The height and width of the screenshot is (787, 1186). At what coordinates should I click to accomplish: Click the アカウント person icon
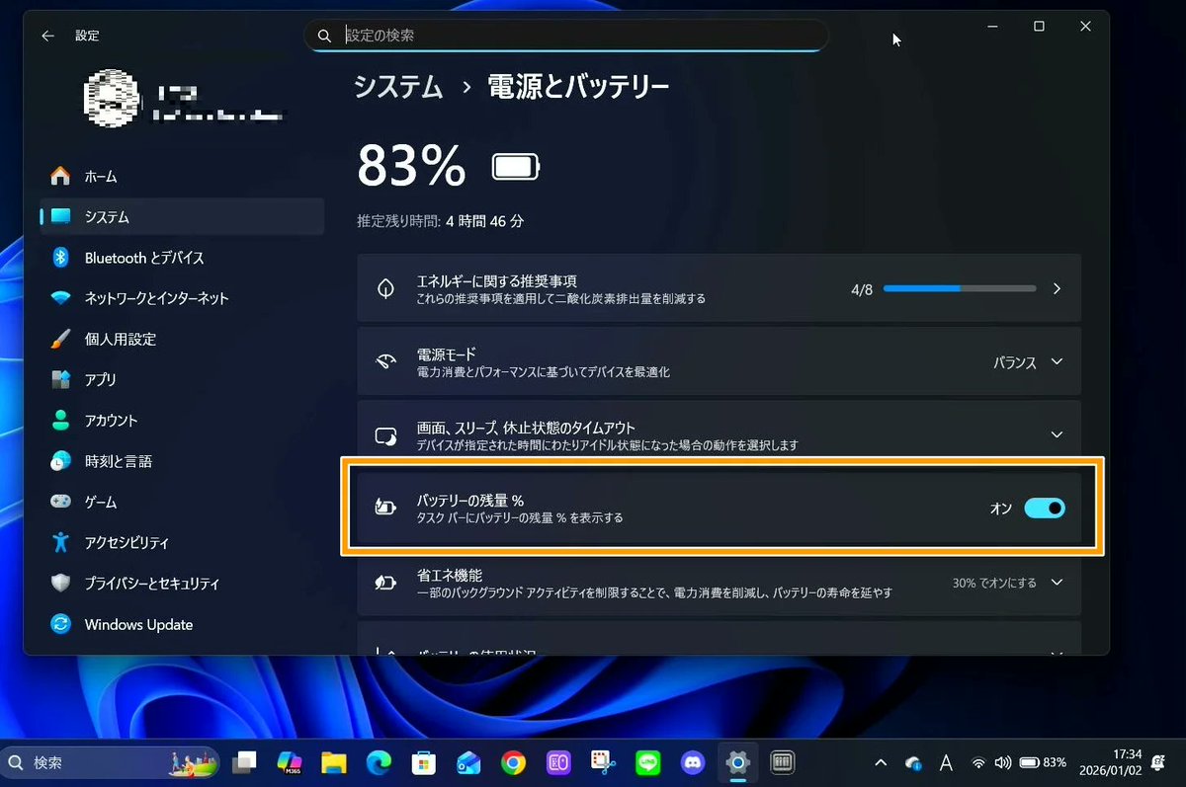pos(61,420)
